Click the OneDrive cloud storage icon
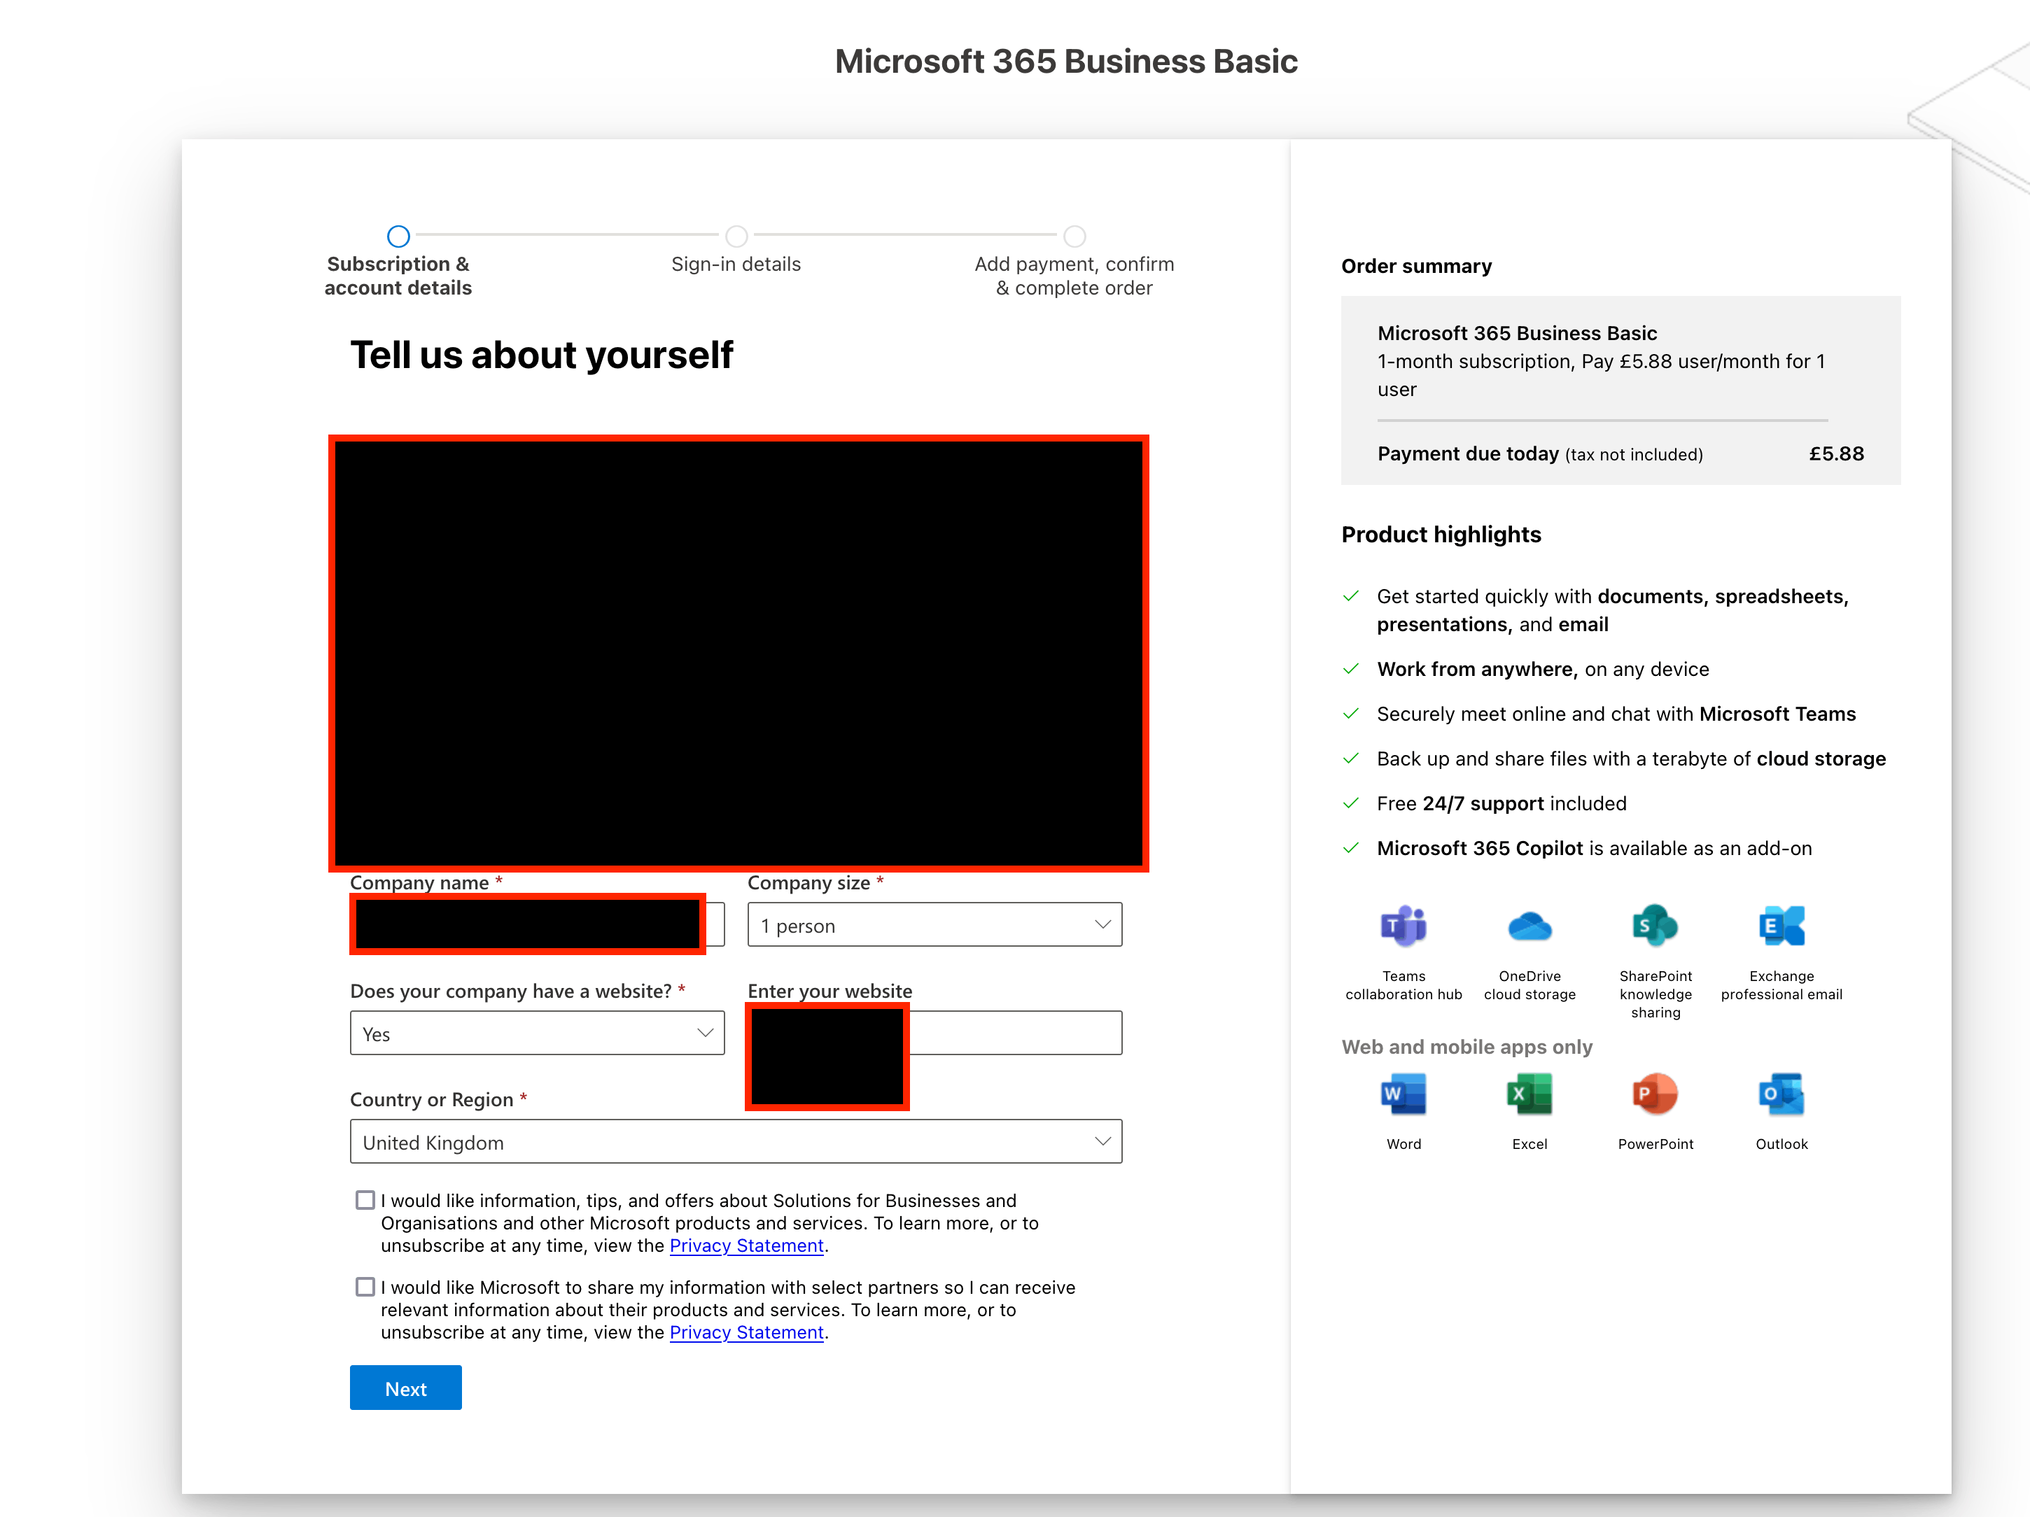Viewport: 2030px width, 1517px height. pos(1529,926)
